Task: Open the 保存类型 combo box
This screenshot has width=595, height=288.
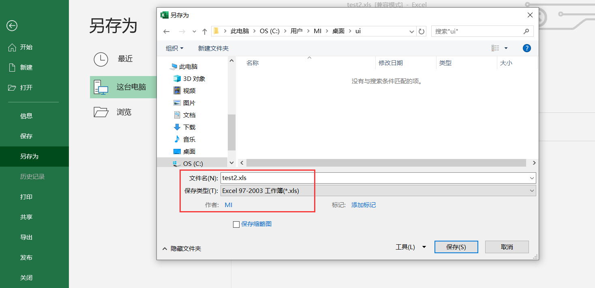Action: click(378, 191)
